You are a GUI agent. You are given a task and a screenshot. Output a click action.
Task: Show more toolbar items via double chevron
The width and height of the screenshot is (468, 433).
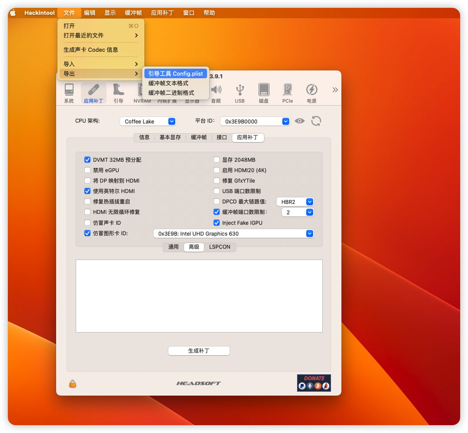(335, 90)
